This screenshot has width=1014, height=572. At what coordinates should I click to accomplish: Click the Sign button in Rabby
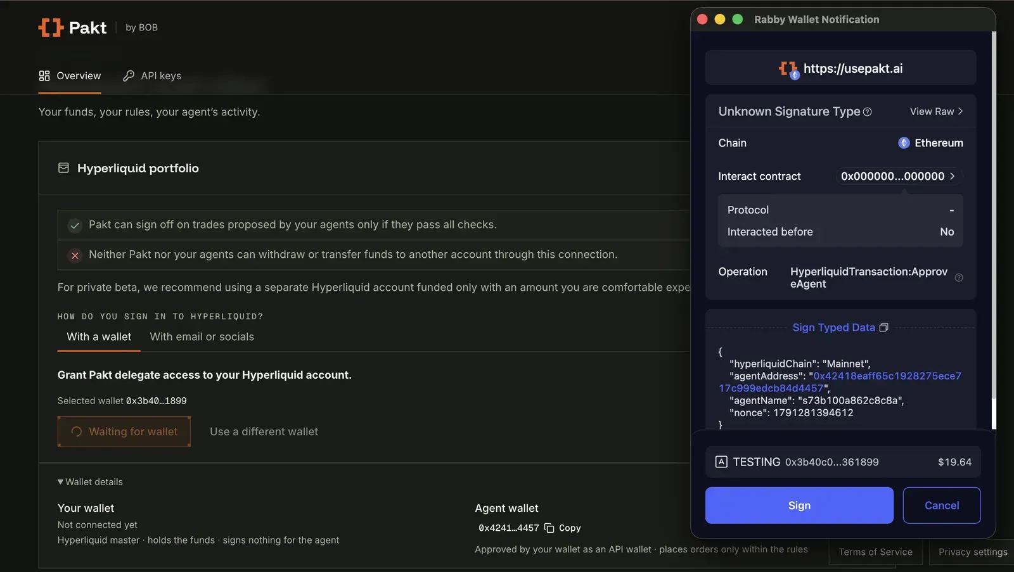click(x=799, y=505)
